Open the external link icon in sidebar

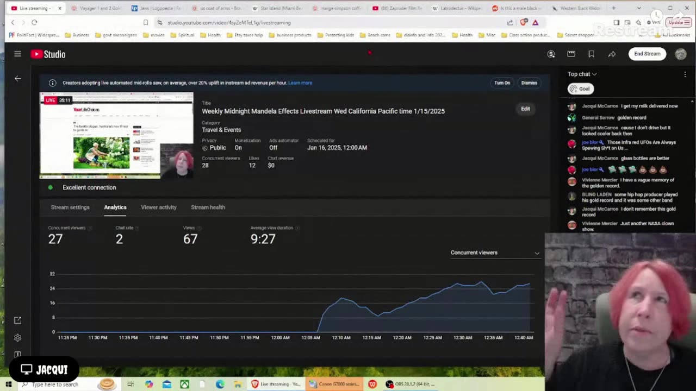point(17,320)
